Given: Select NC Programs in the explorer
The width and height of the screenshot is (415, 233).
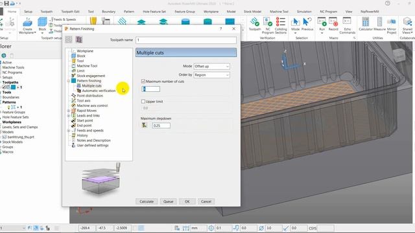Looking at the screenshot, I should tap(12, 72).
